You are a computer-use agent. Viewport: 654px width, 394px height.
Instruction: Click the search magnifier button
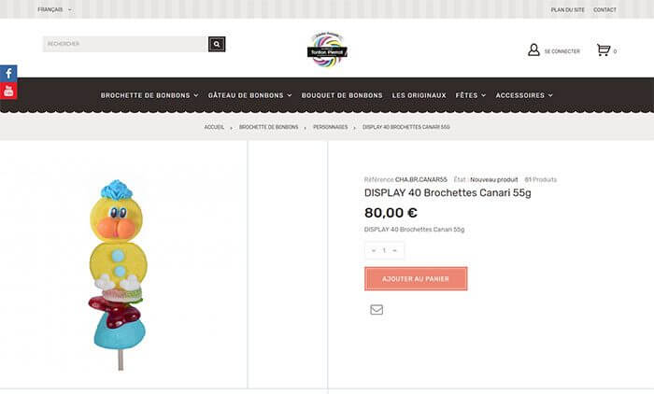click(217, 44)
